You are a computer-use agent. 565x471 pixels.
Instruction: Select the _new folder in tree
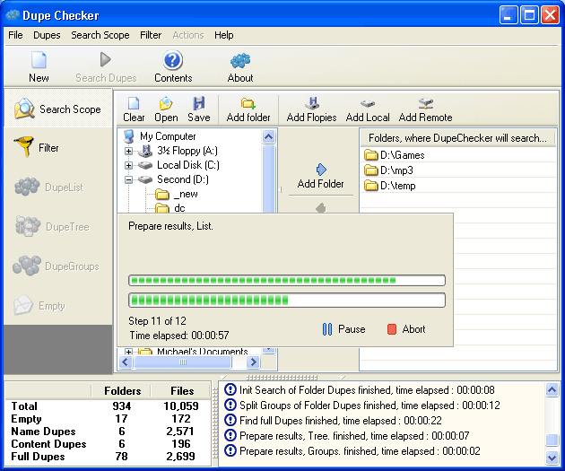186,194
